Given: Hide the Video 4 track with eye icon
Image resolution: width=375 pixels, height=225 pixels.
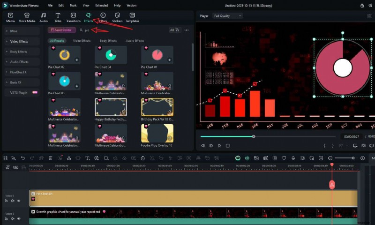Looking at the screenshot, I should pyautogui.click(x=19, y=219).
